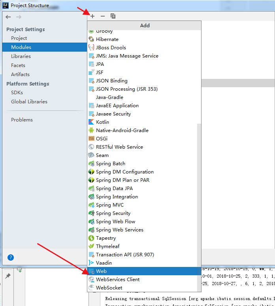Image resolution: width=275 pixels, height=306 pixels.
Task: Click the JavaEE Application icon
Action: [x=91, y=106]
